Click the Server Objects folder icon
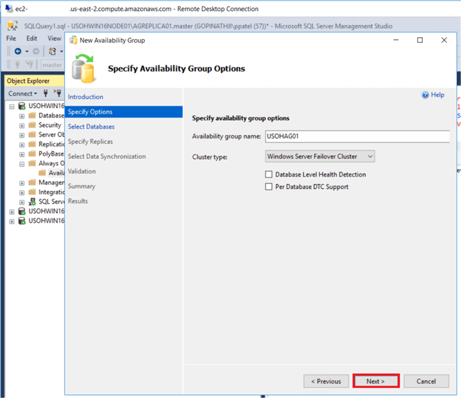461x398 pixels. pyautogui.click(x=32, y=135)
